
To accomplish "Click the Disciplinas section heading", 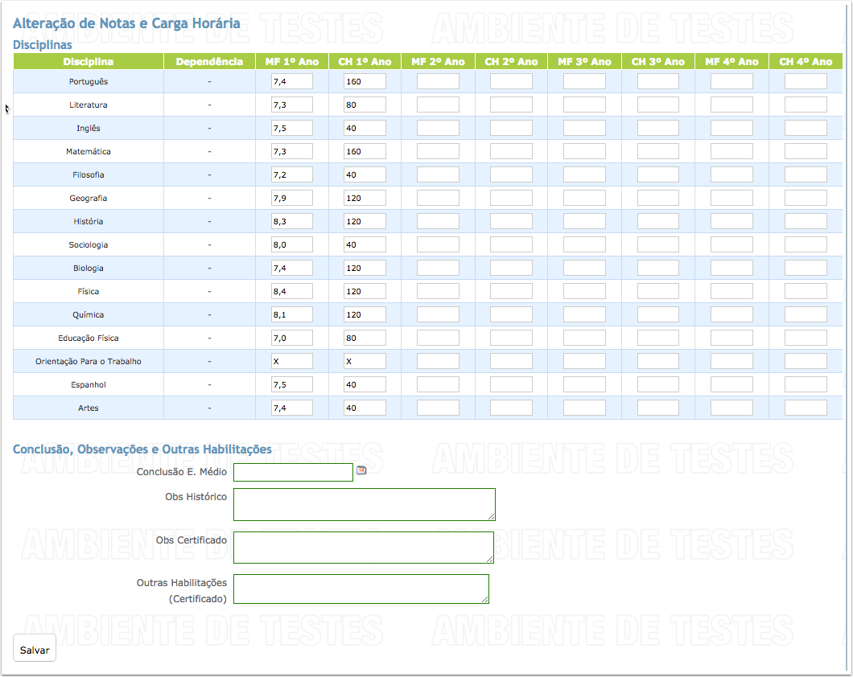I will 43,44.
